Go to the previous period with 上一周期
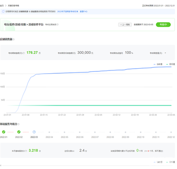Screen dimensions: 177x169 coord(125,24)
